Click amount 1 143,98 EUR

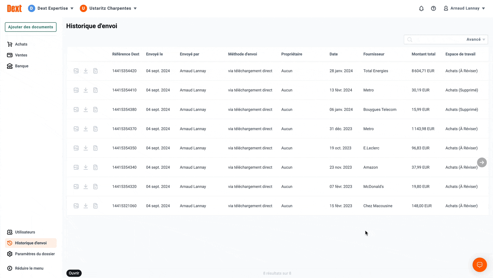(423, 129)
